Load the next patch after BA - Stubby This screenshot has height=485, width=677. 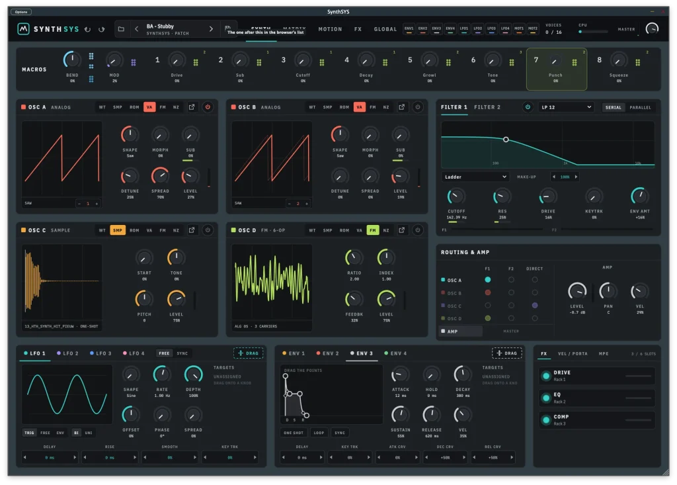pyautogui.click(x=211, y=29)
